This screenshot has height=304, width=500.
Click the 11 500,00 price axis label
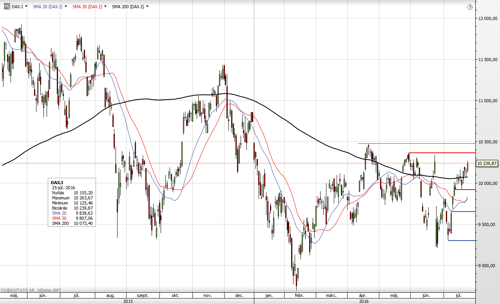click(x=487, y=60)
